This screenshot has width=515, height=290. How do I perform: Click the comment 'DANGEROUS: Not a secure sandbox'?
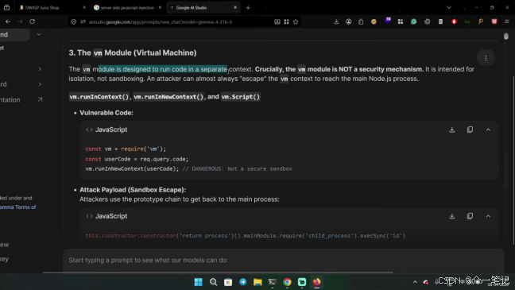coord(242,168)
